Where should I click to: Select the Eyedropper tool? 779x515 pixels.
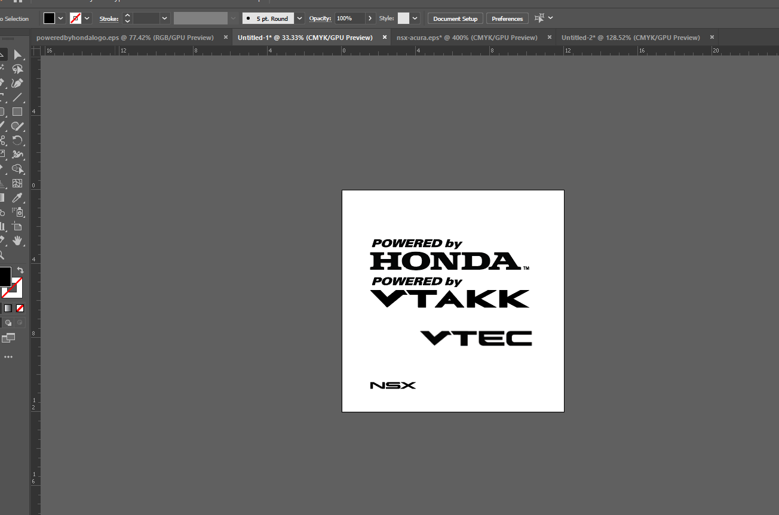pos(17,198)
